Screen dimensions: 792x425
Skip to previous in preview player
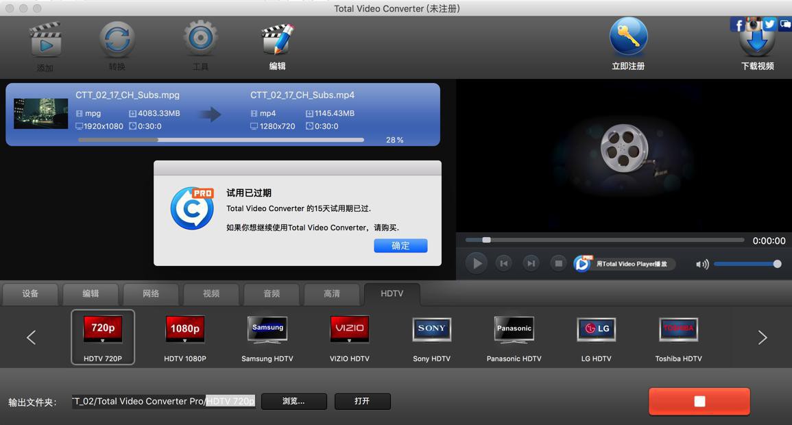tap(503, 263)
